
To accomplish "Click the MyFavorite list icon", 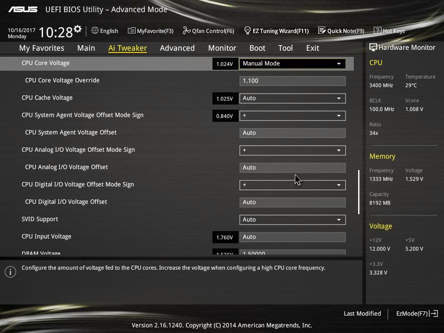I will 131,30.
